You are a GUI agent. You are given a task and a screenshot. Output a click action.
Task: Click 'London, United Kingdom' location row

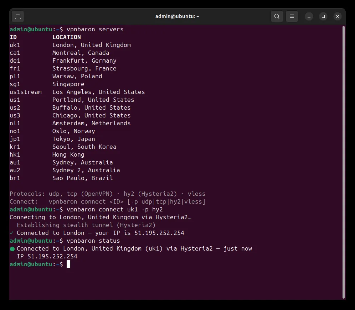pos(92,45)
